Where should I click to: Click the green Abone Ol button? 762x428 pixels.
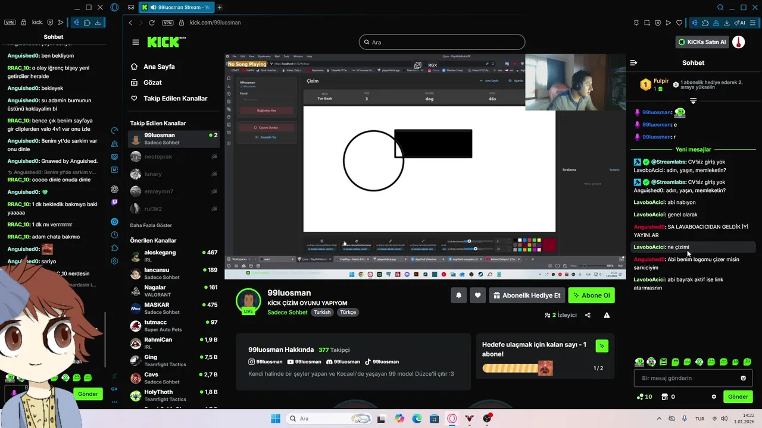click(x=591, y=295)
